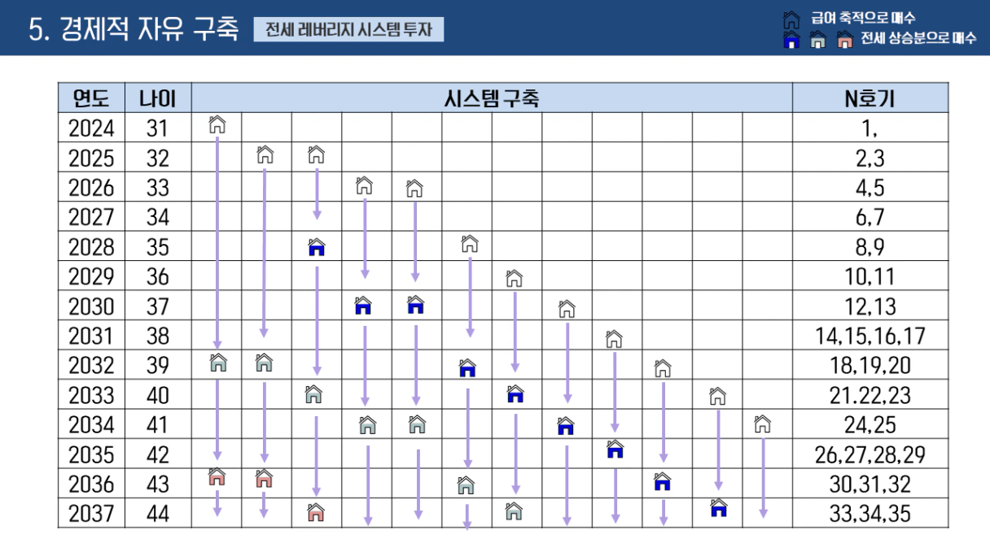This screenshot has height=556, width=990.
Task: Click the white house icon in the 2024 row
Action: [x=217, y=125]
